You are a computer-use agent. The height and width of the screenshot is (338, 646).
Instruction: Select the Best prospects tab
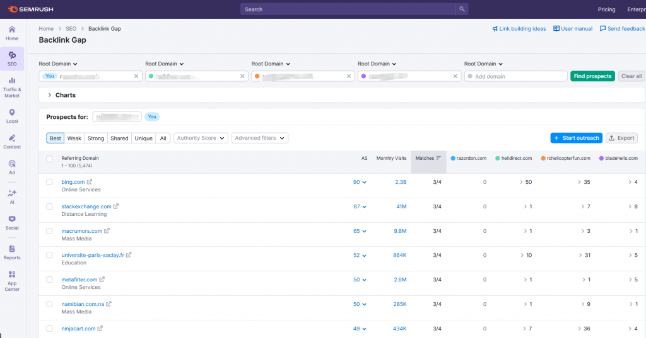click(56, 138)
